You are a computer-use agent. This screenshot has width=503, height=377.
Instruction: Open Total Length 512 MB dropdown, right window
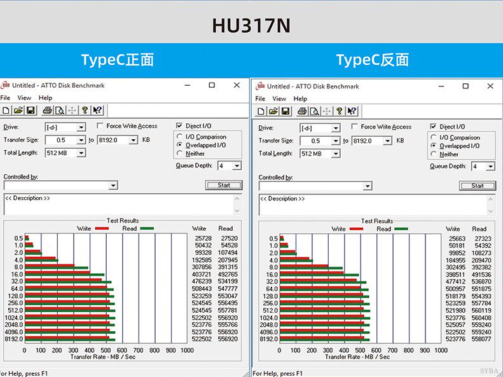click(336, 154)
